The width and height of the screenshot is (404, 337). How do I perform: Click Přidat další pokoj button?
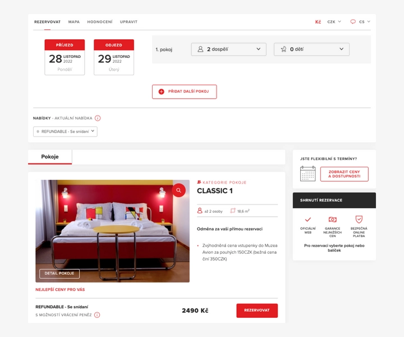[x=184, y=92]
